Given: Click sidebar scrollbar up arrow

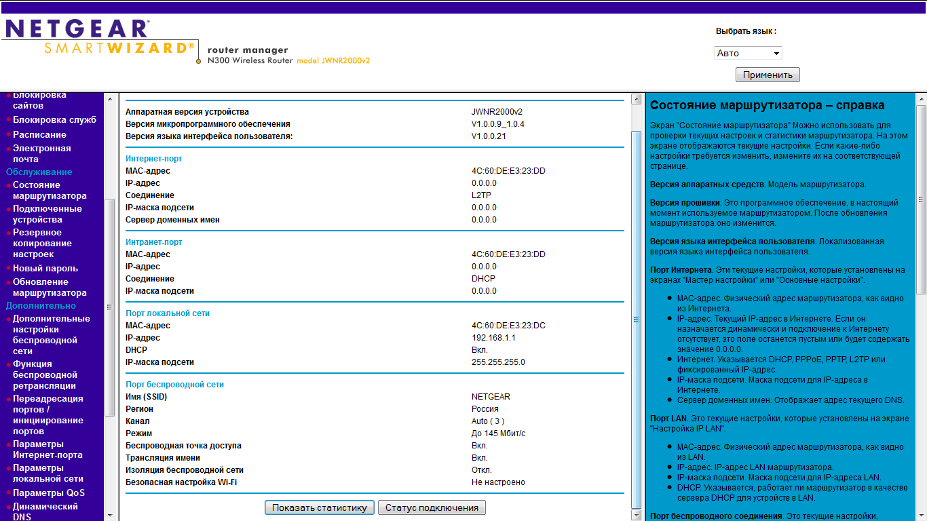Looking at the screenshot, I should coord(110,99).
